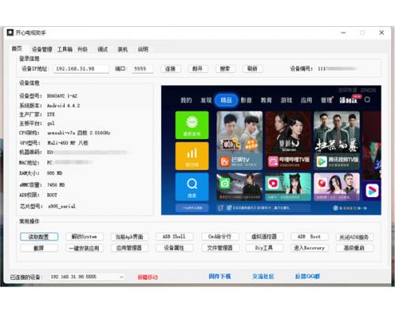This screenshot has width=395, height=314.
Task: Click the Mali-450 MP GPU value
Action: 68,143
